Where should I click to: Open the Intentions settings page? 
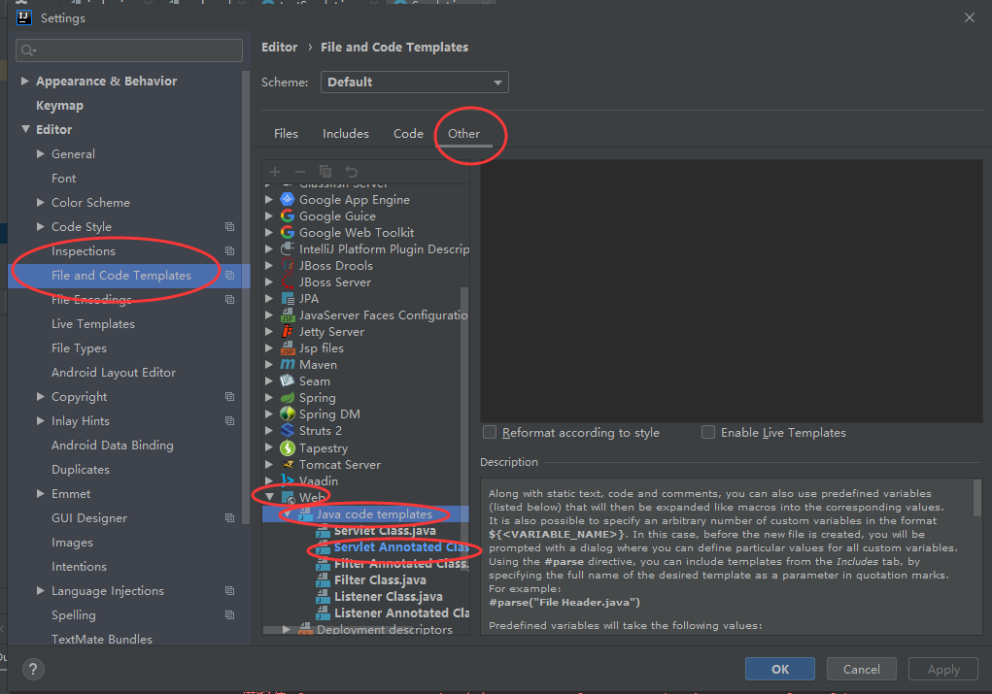click(x=79, y=566)
